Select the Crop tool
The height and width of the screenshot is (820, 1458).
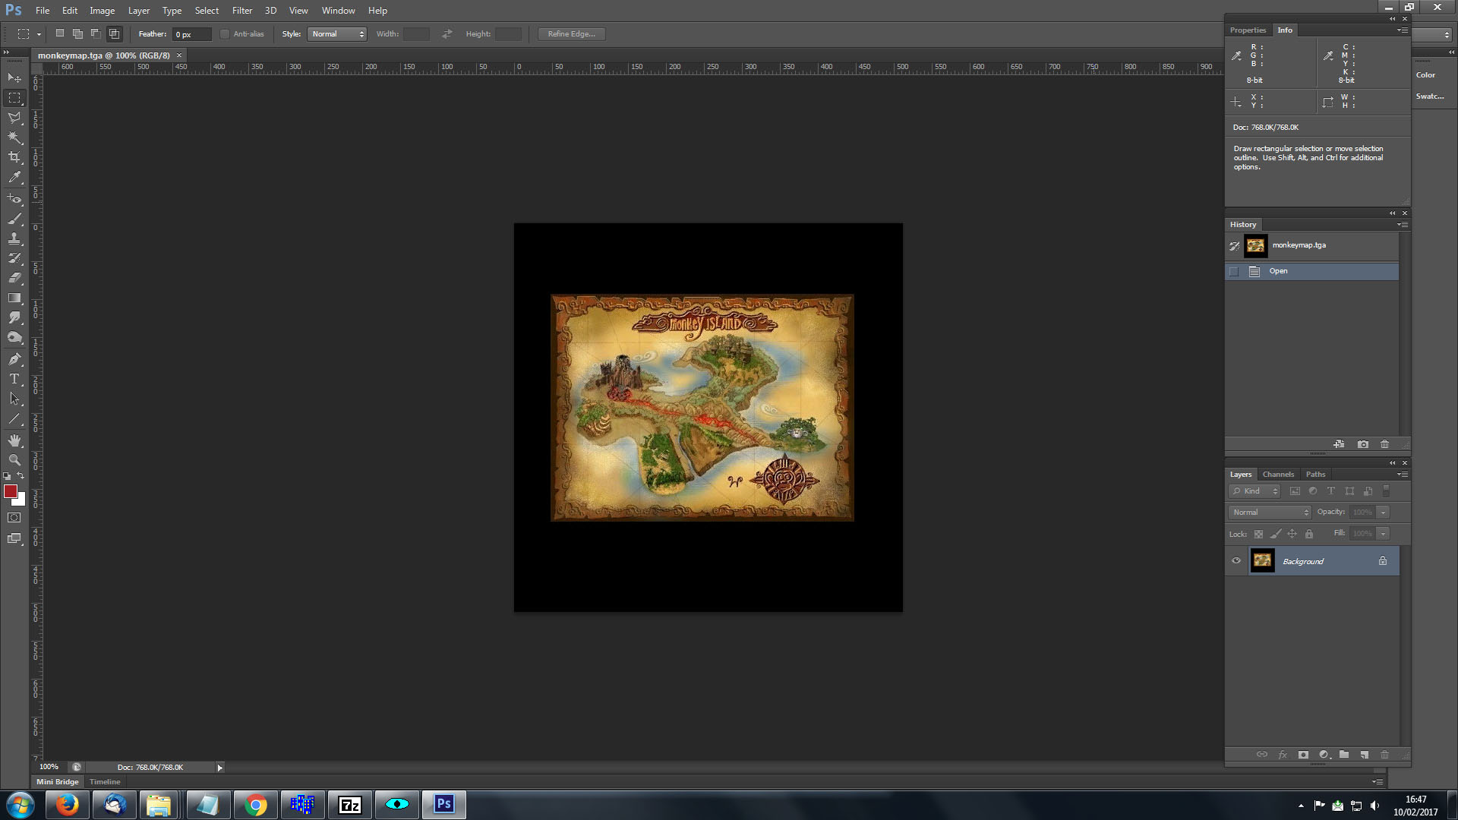14,157
